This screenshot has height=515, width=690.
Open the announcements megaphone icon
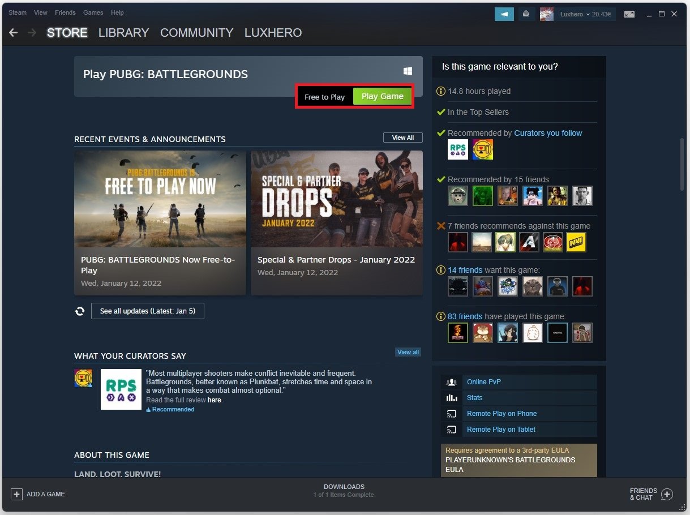coord(504,14)
